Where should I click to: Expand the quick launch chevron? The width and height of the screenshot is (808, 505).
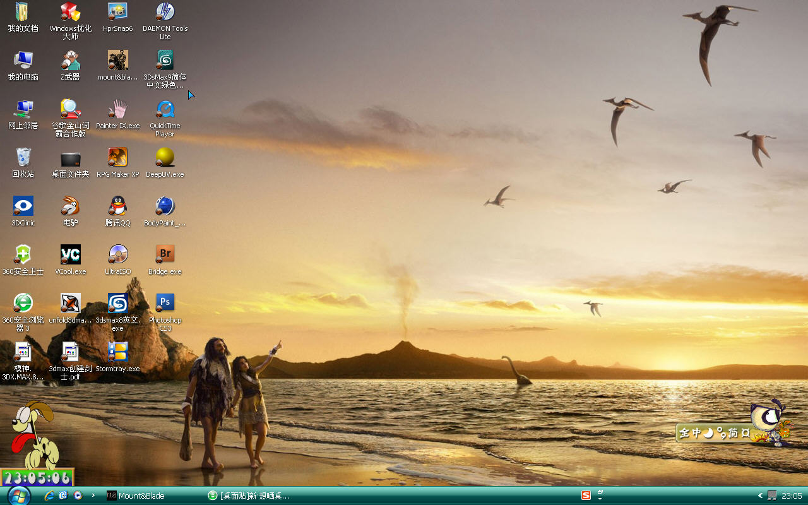coord(93,496)
